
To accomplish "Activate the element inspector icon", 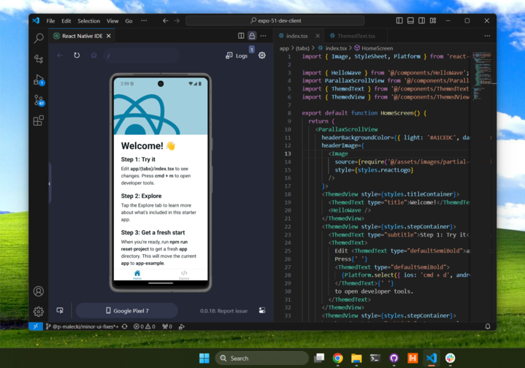I will coord(60,310).
